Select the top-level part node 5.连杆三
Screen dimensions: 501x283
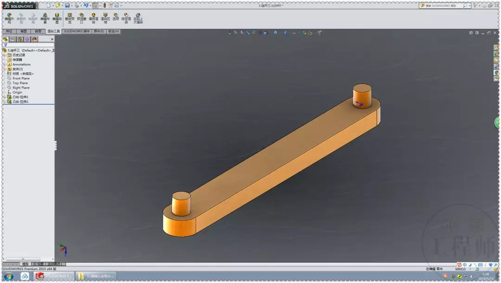pos(28,50)
